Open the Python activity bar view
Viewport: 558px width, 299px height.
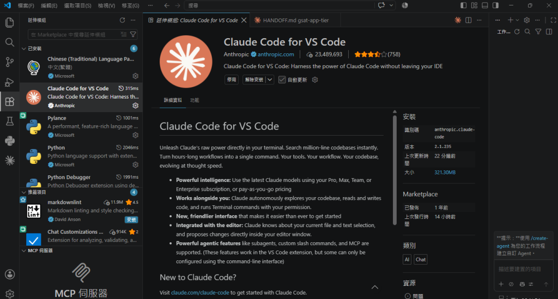[10, 141]
